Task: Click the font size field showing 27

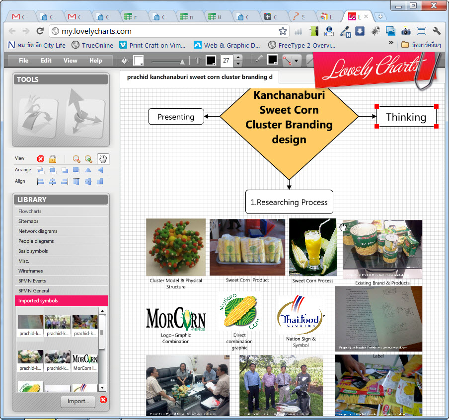Action: click(x=227, y=61)
